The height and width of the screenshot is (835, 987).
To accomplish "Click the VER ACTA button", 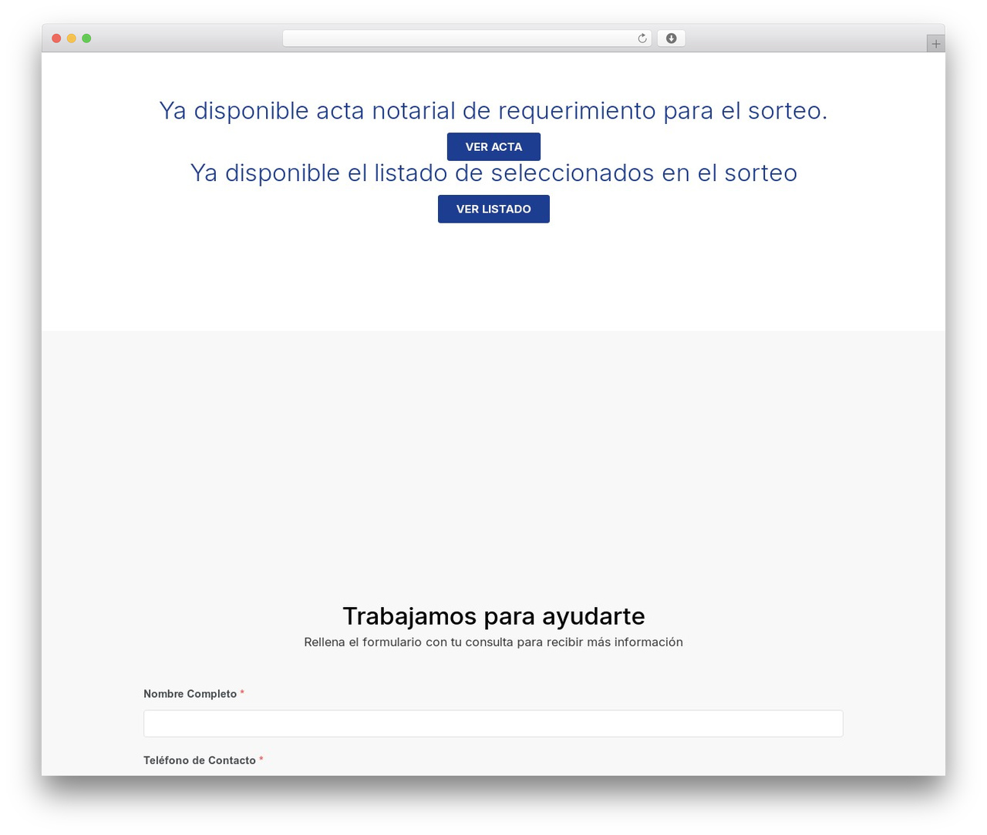I will (x=493, y=146).
